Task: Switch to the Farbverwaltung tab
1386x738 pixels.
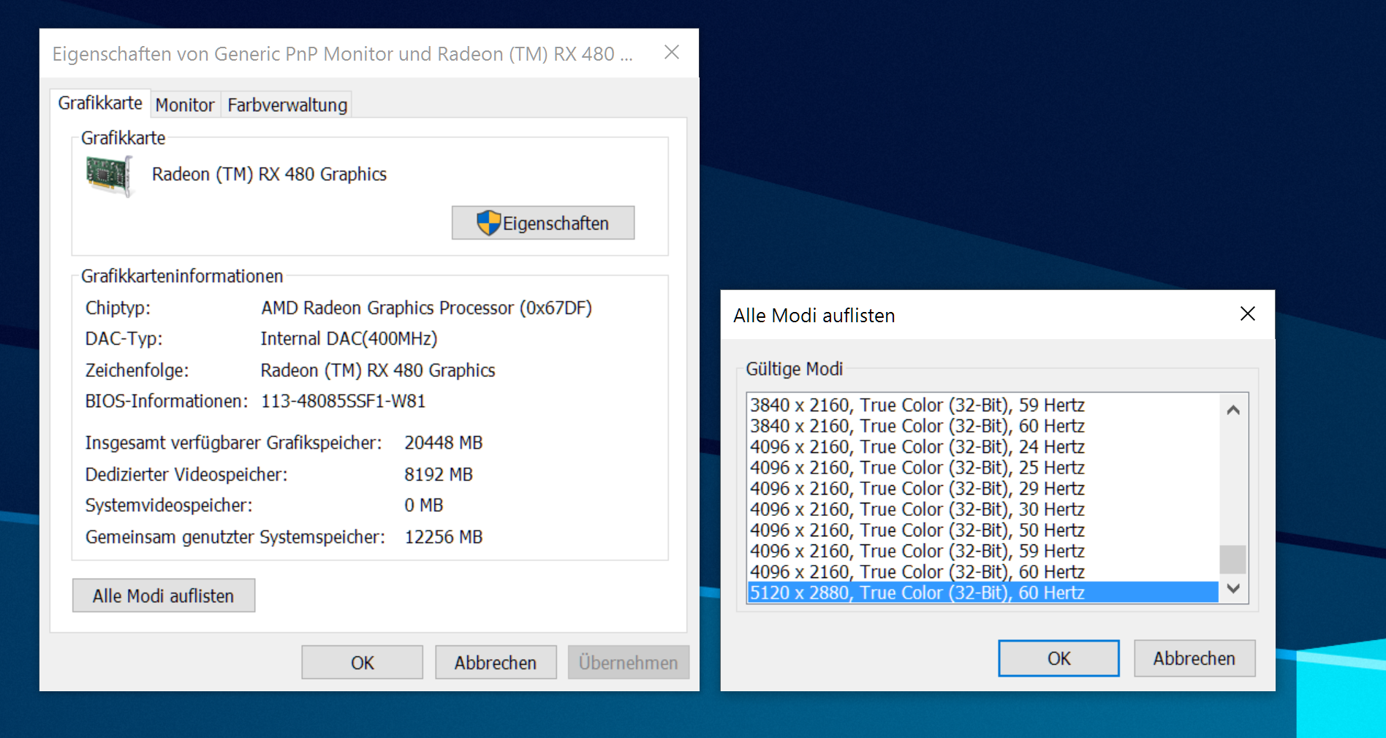Action: point(287,105)
